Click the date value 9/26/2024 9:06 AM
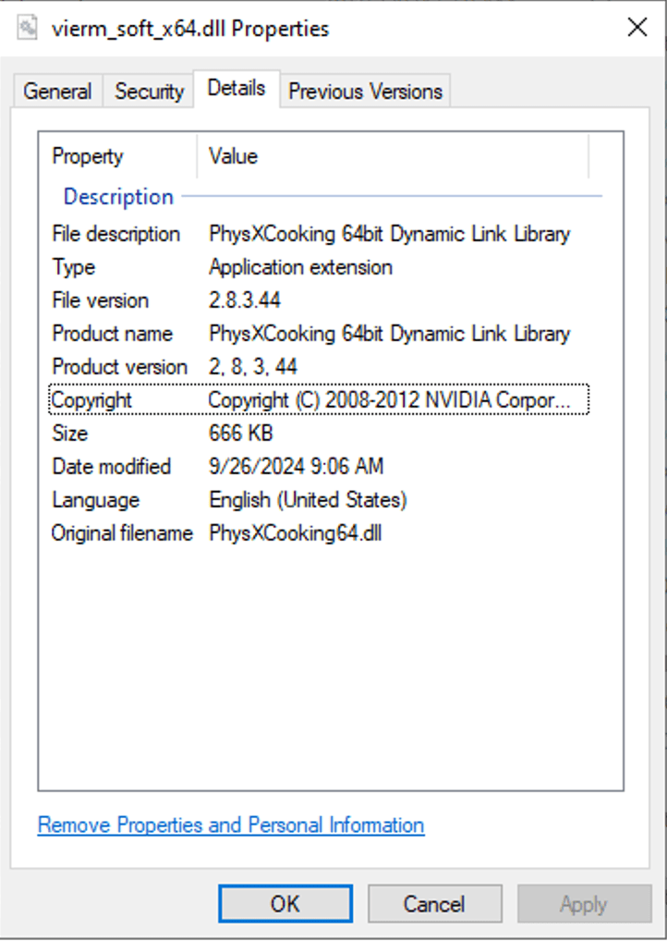Image resolution: width=667 pixels, height=941 pixels. tap(296, 466)
